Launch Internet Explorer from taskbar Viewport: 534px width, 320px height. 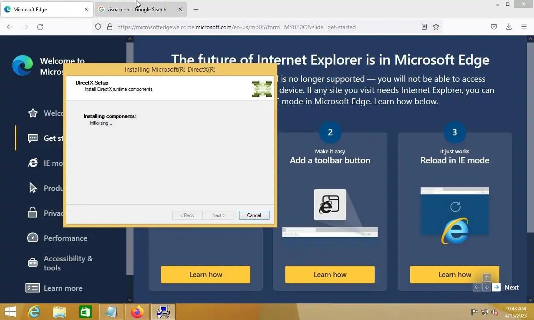(x=34, y=312)
